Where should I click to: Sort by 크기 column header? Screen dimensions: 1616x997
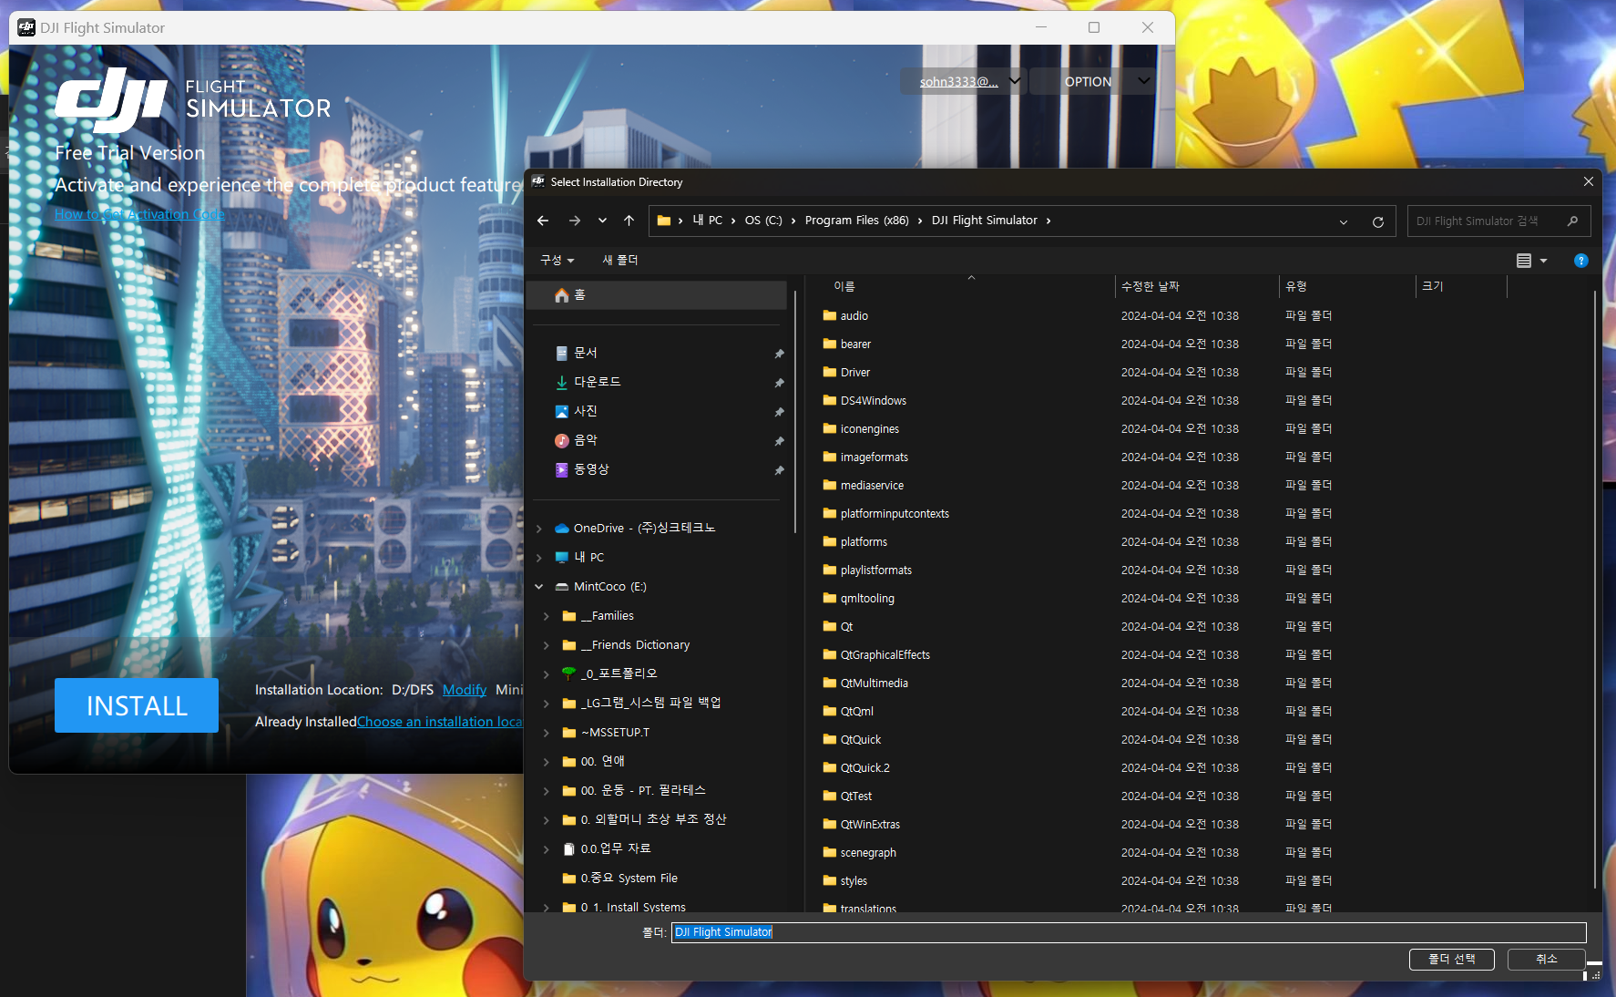coord(1432,286)
